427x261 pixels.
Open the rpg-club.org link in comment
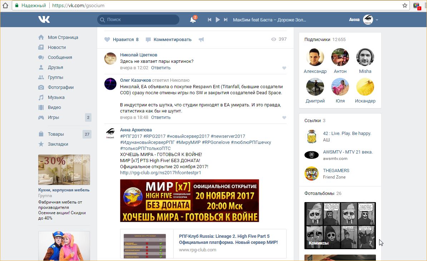tap(160, 173)
